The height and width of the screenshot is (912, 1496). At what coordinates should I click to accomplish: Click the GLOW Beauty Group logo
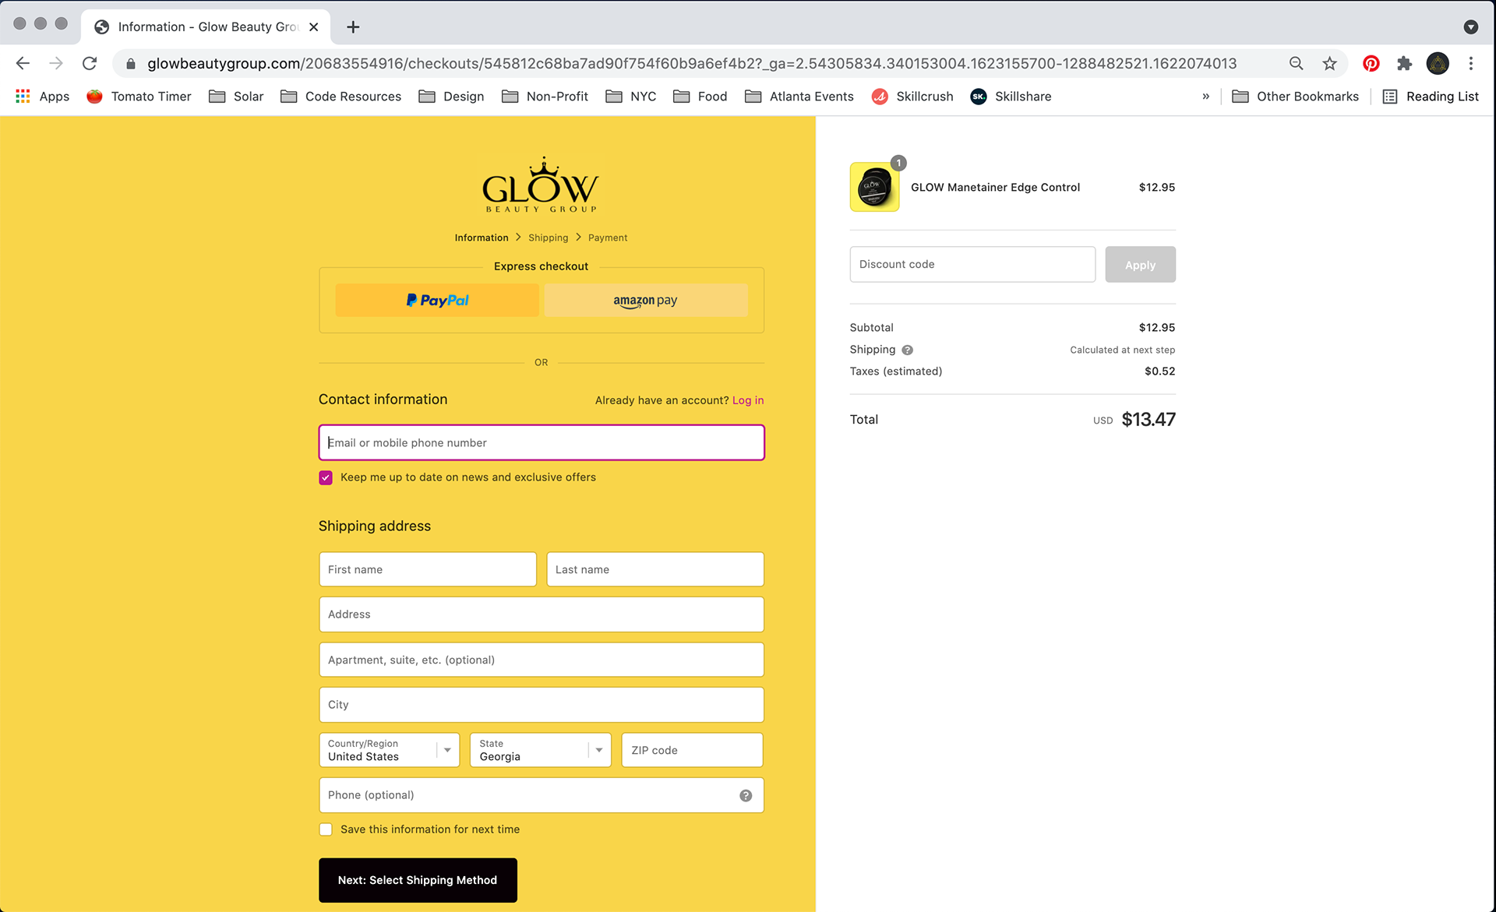(x=541, y=185)
